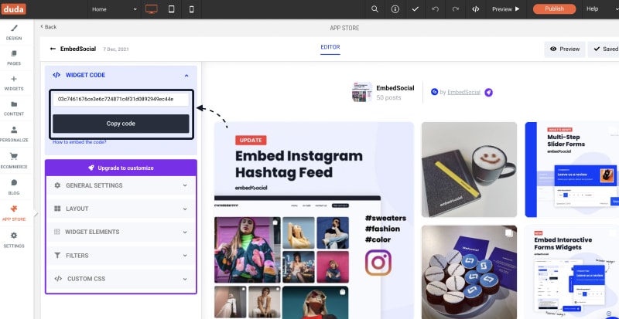619x319 pixels.
Task: Select the Editor tab
Action: point(330,47)
